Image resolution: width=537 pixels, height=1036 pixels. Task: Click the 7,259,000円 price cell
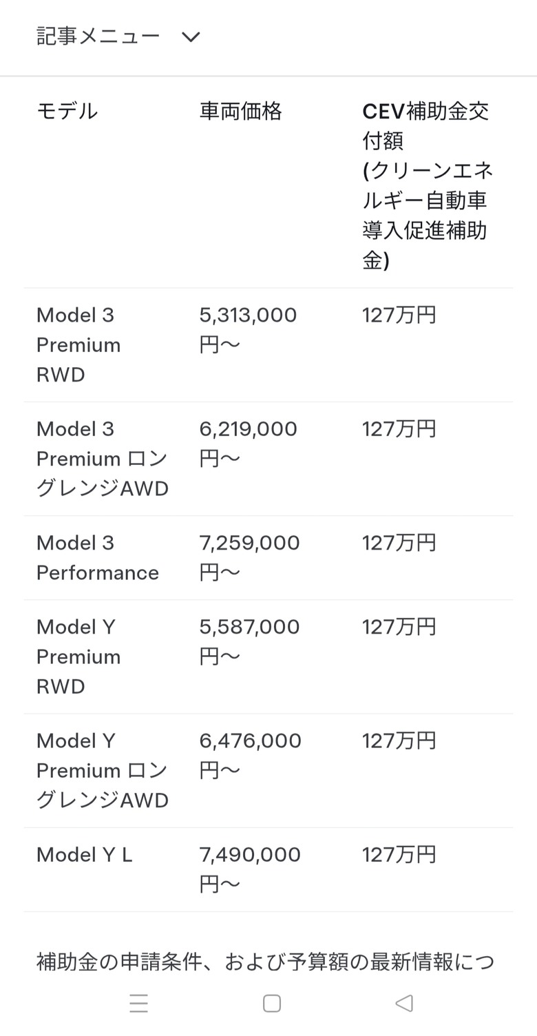click(x=250, y=558)
